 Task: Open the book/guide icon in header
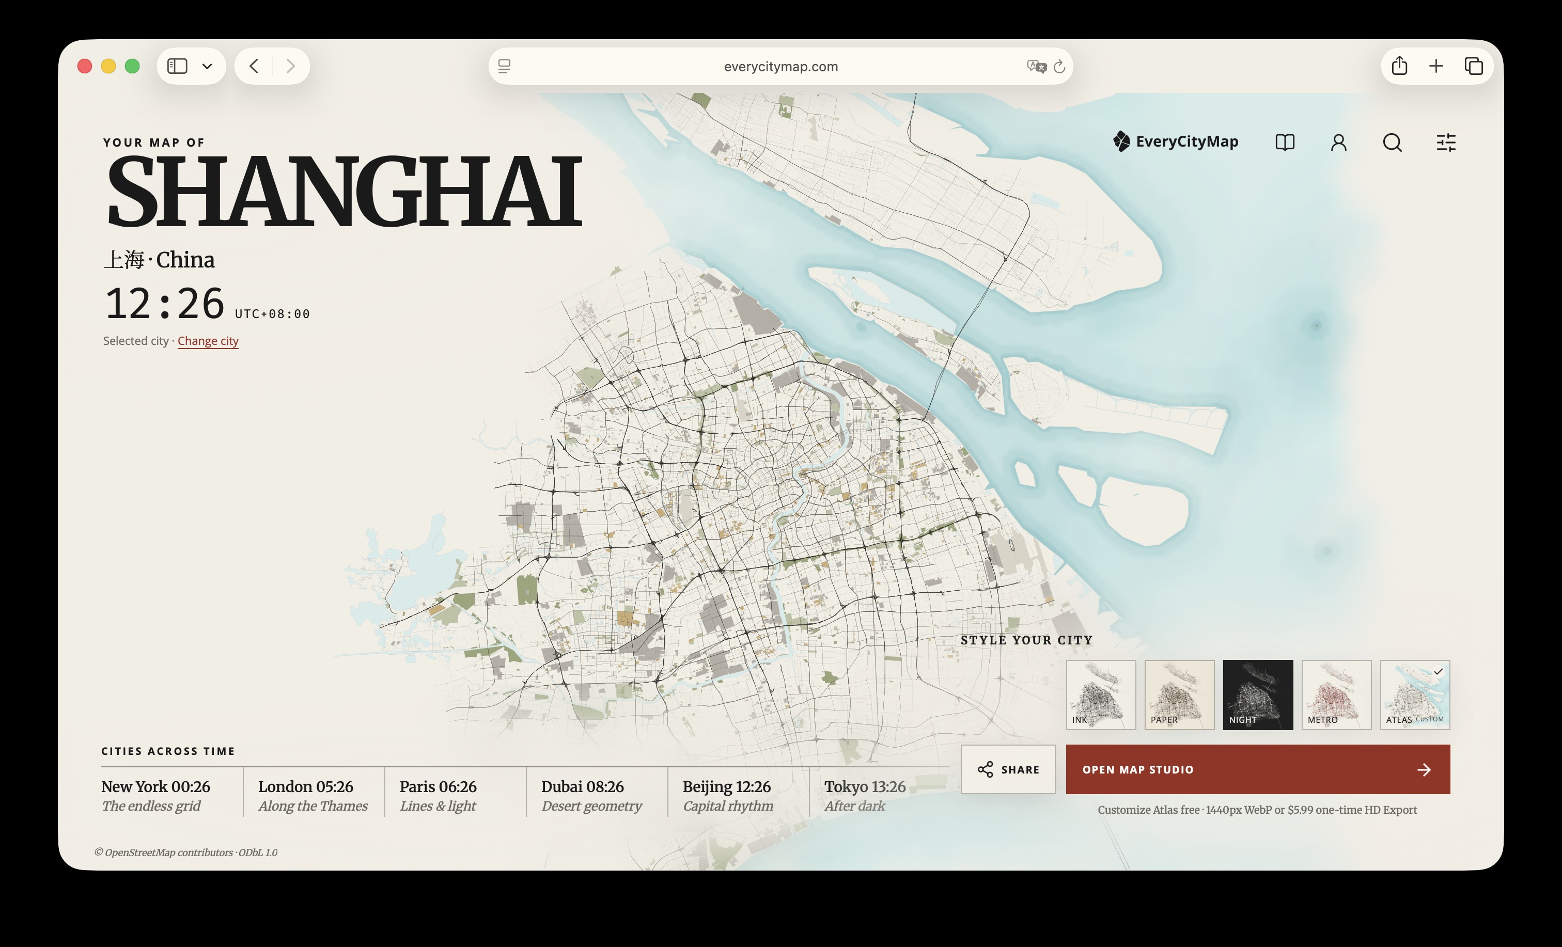(1284, 142)
